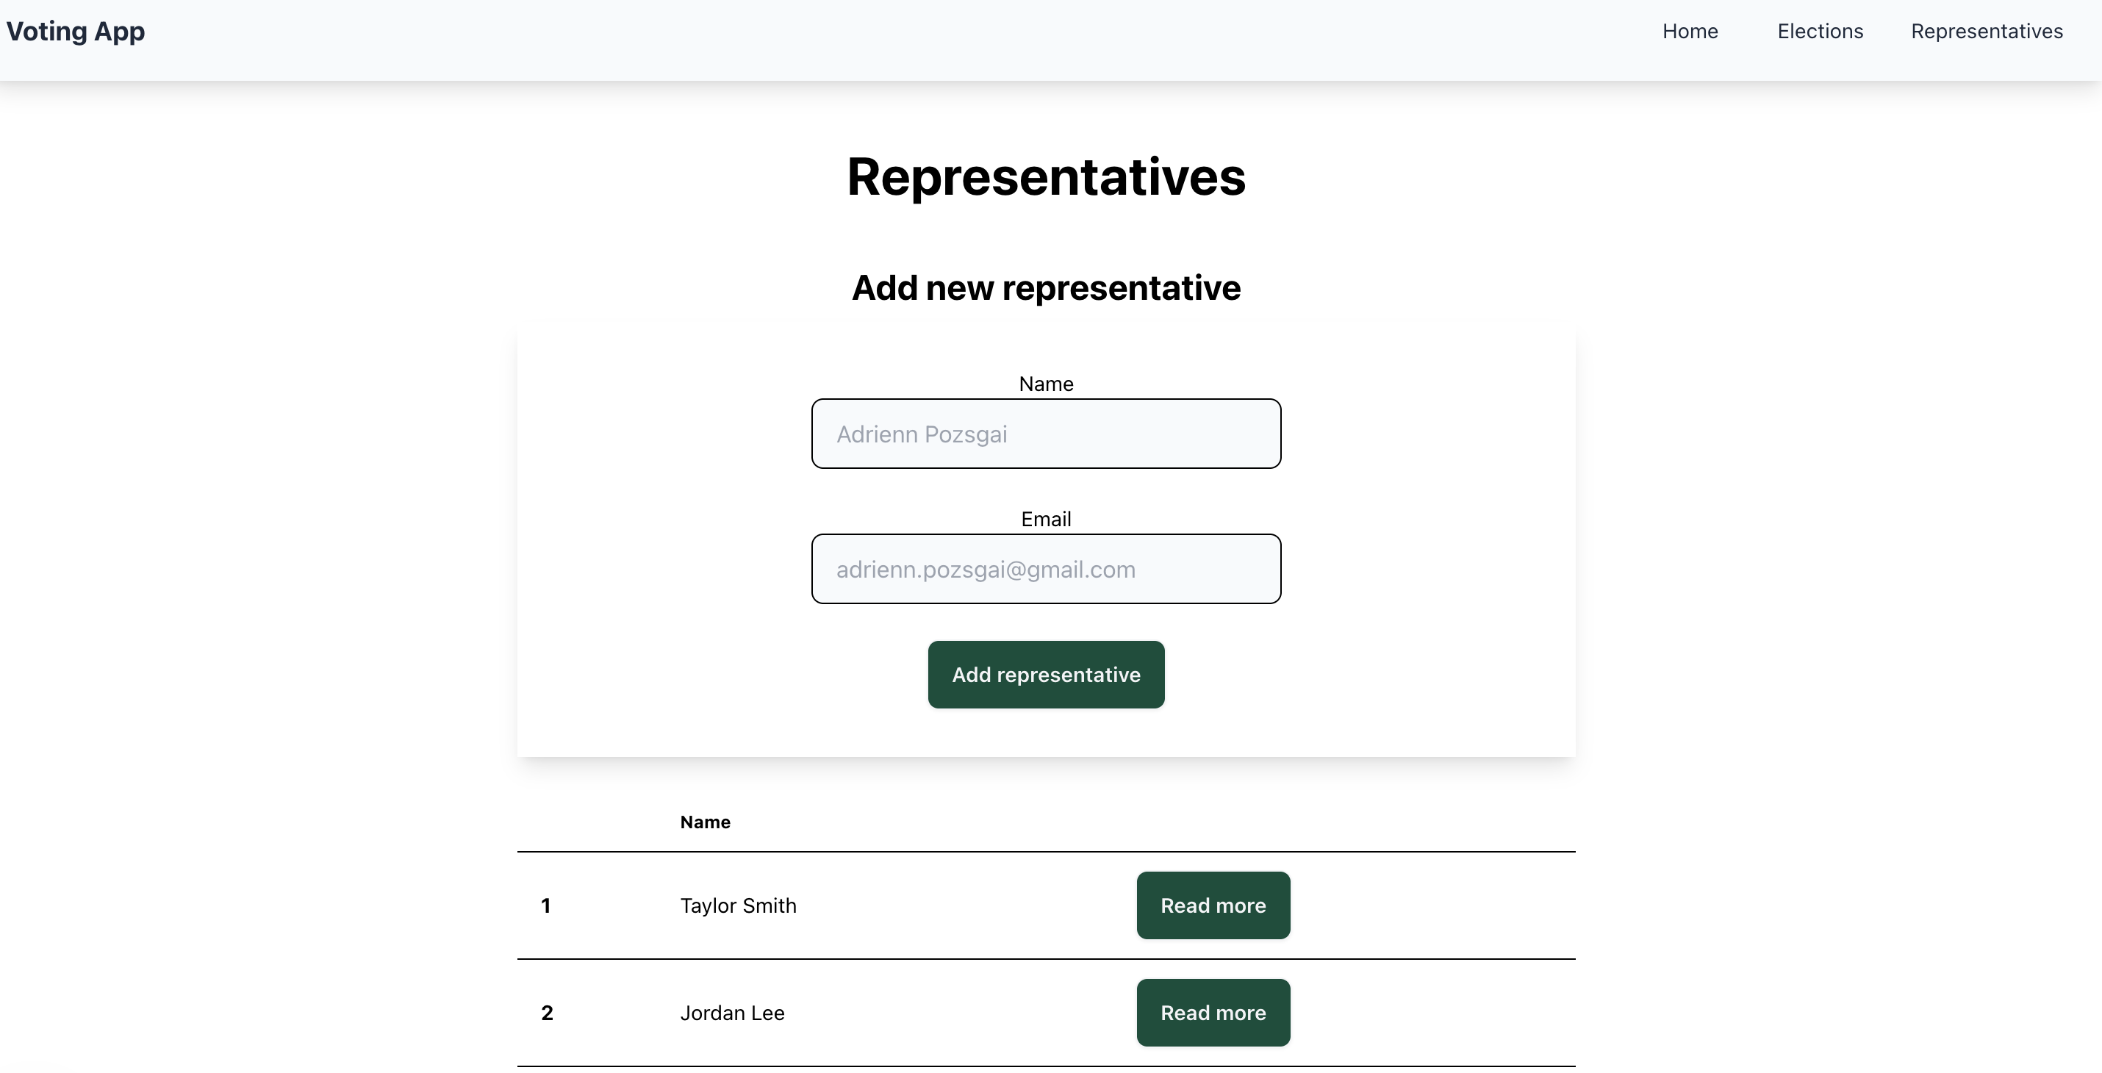2102x1073 pixels.
Task: Select Representatives in the navigation bar
Action: point(1986,31)
